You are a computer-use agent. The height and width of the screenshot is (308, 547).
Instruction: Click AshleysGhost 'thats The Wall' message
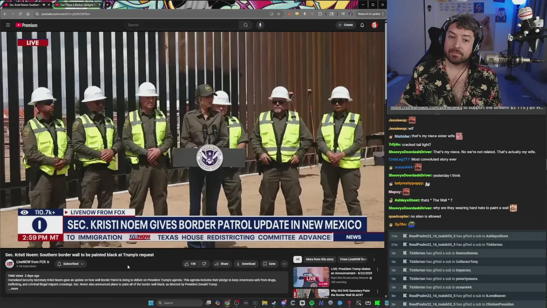[420, 200]
